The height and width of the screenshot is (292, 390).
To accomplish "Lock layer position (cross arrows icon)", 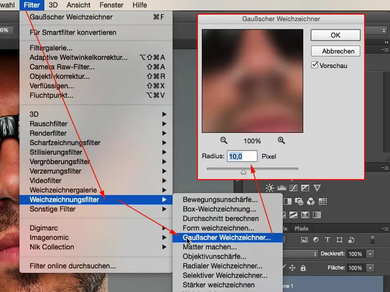I will tap(292, 268).
